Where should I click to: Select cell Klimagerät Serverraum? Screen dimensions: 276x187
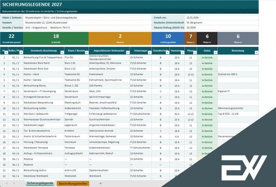[43, 97]
